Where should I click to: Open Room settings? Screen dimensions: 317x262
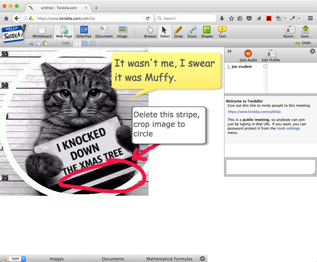[x=290, y=32]
